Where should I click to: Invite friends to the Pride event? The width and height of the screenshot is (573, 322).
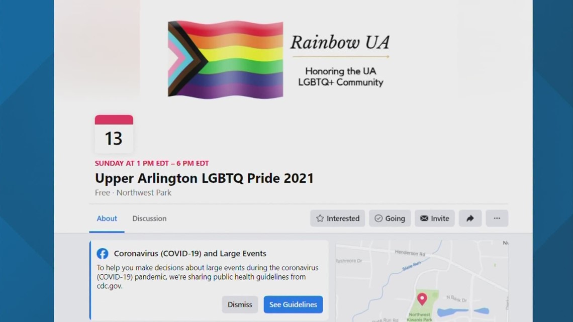434,219
